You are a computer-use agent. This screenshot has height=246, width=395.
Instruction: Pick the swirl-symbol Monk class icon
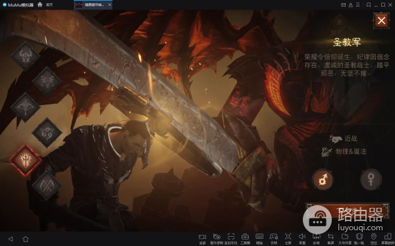47,132
